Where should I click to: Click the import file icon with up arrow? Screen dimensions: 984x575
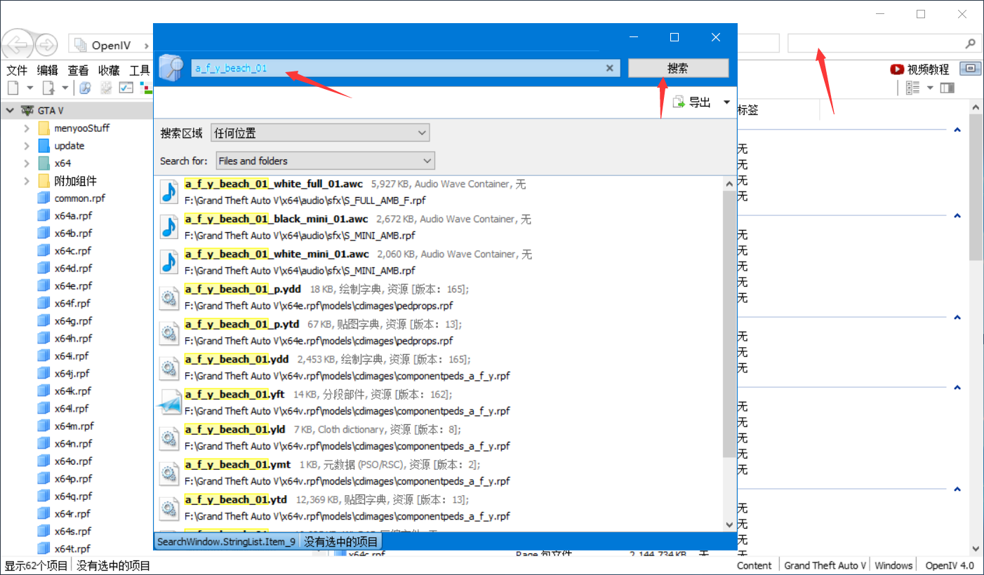48,88
